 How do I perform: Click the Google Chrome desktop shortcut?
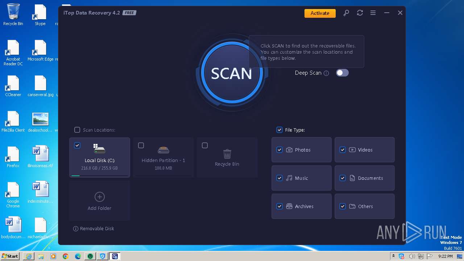(13, 195)
